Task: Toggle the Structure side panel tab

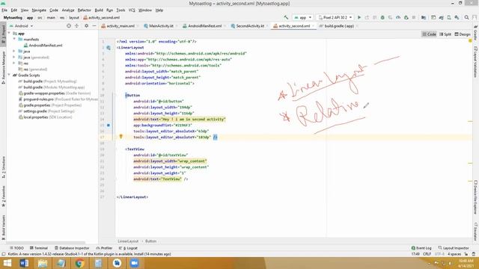Action: [x=3, y=167]
